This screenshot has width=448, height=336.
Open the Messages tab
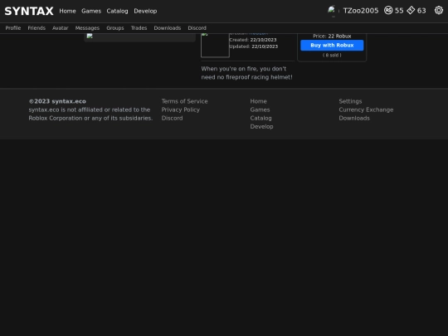tap(87, 28)
